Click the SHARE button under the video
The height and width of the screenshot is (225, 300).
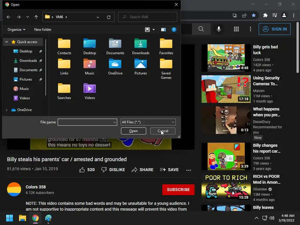143,170
